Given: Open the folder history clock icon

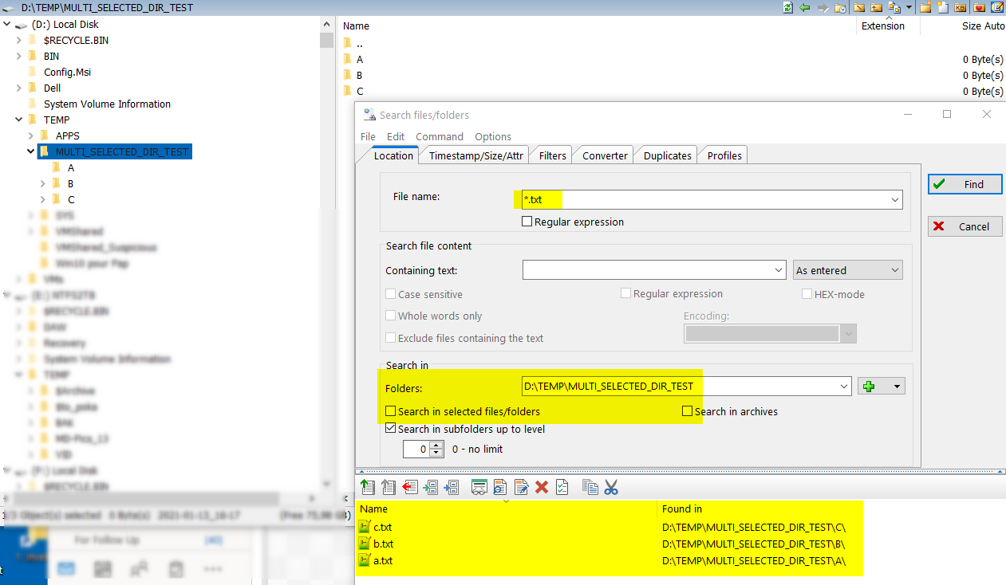Looking at the screenshot, I should pos(840,7).
